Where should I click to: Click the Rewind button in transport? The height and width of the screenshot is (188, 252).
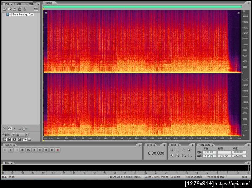click(40, 150)
